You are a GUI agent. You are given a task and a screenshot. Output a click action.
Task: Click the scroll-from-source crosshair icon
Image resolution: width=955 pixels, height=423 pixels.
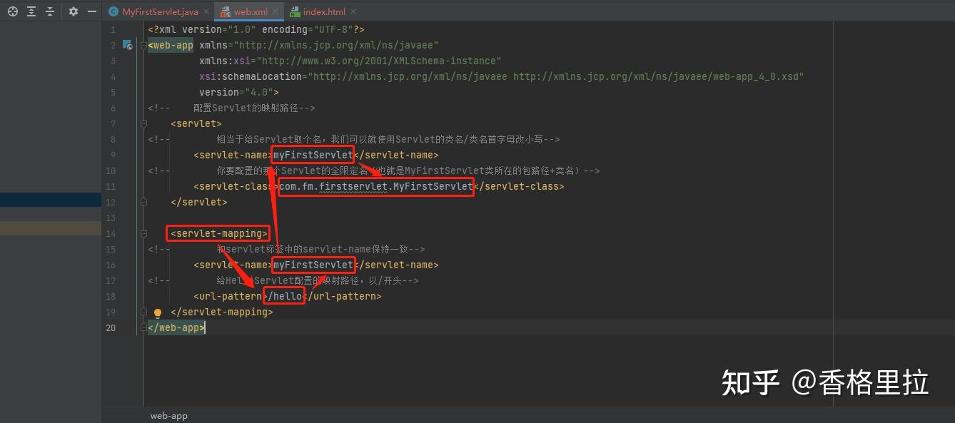(12, 11)
